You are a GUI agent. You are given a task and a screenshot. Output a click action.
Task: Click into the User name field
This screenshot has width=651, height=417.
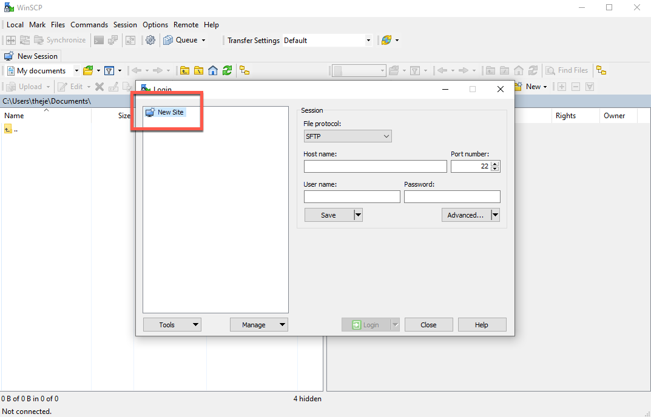pos(352,196)
